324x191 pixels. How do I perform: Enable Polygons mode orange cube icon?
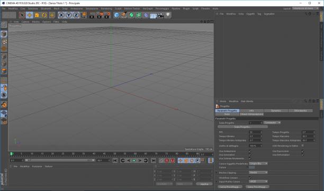click(4, 71)
